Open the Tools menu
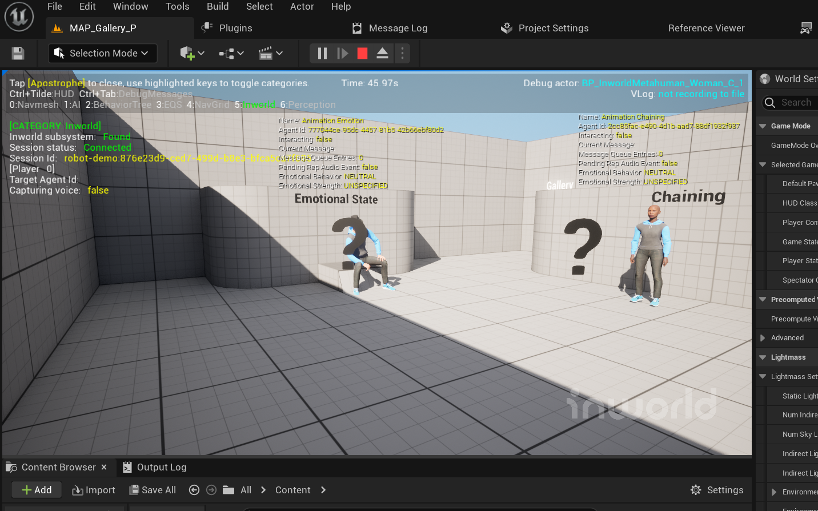The image size is (818, 511). [x=177, y=6]
